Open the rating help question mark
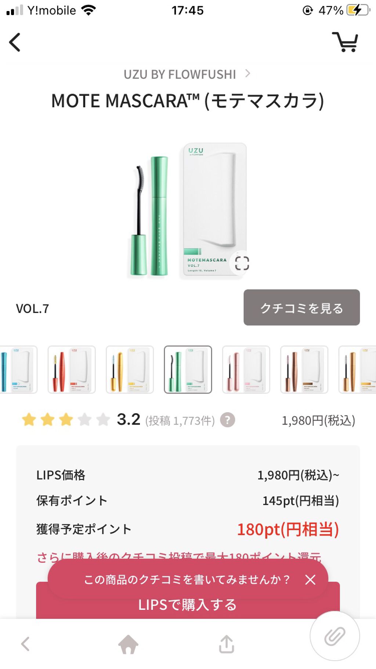The width and height of the screenshot is (376, 669). (228, 420)
